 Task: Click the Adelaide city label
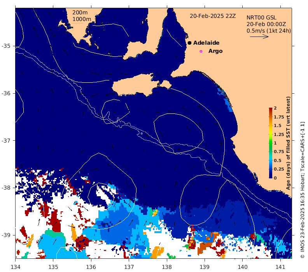206,43
